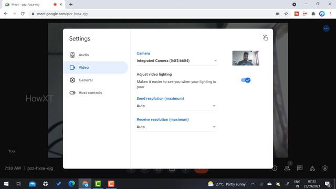Open the Extensions puzzle icon

click(x=313, y=14)
